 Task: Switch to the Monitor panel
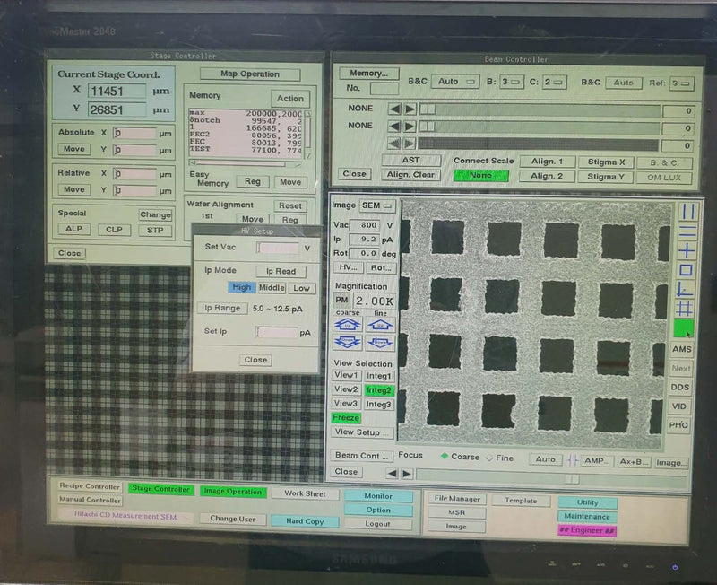(x=381, y=496)
